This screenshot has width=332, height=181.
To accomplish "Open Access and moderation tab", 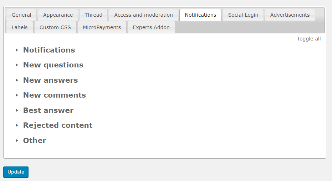I will coord(143,15).
